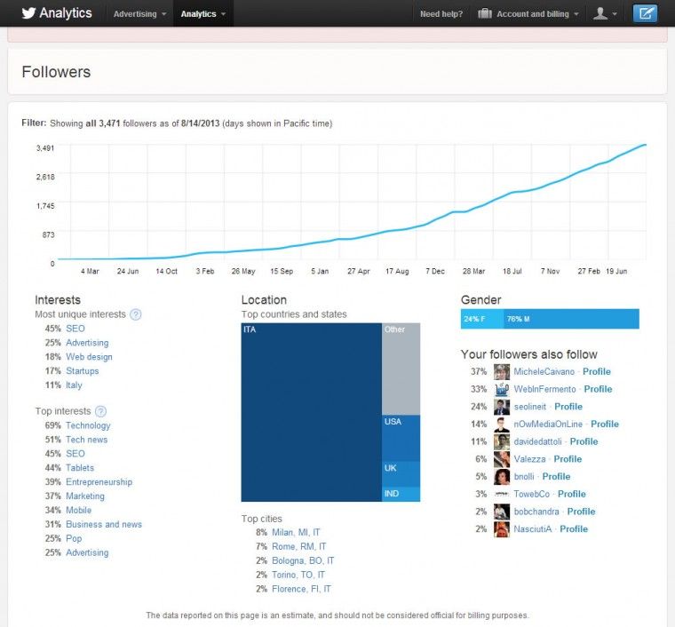675x627 pixels.
Task: Open the Profile link for Valezza
Action: tap(568, 459)
